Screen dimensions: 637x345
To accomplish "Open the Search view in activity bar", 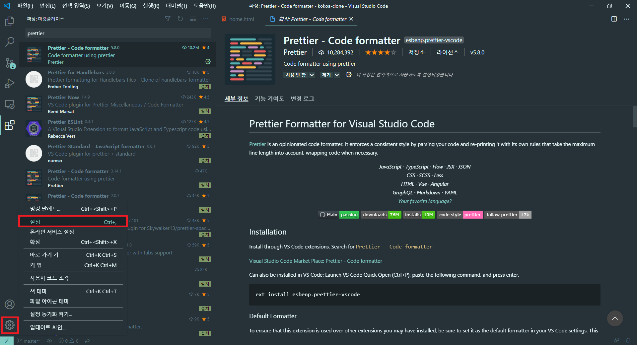I will tap(10, 42).
